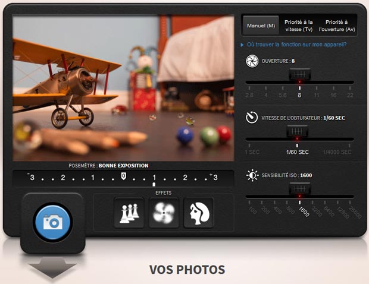
Task: Click the aperture icon beside Ouverture
Action: point(252,61)
